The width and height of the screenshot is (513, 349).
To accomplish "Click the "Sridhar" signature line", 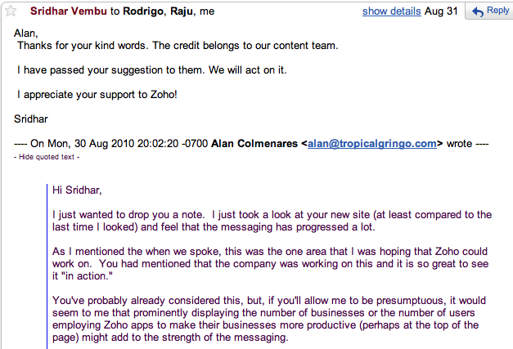I will [32, 119].
